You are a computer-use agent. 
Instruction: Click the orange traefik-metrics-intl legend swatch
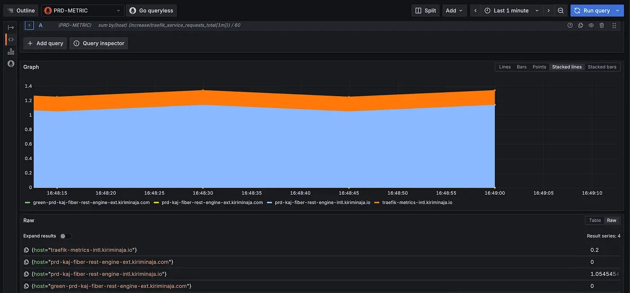coord(377,203)
